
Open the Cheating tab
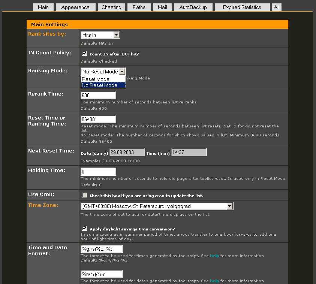[x=111, y=7]
